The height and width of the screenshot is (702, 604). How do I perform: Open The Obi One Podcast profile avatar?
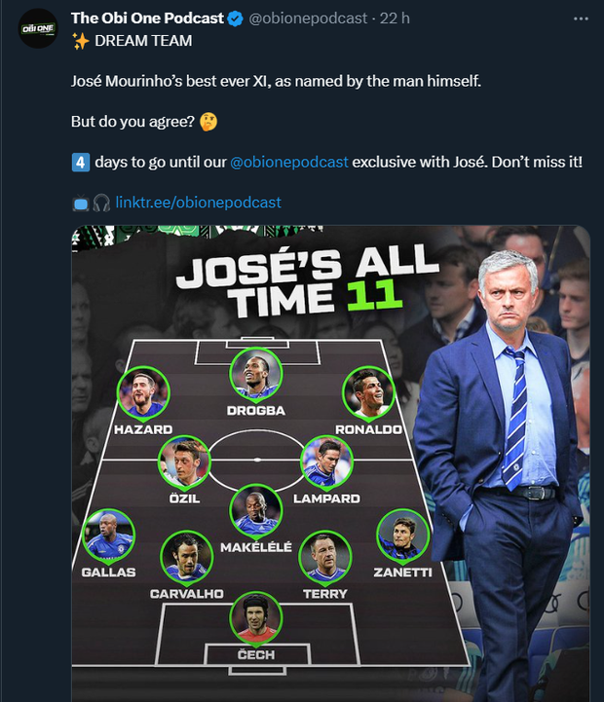click(x=38, y=28)
